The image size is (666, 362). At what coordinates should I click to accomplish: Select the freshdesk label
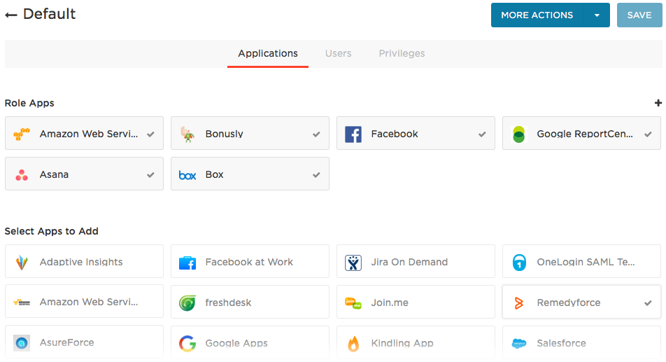pos(229,302)
